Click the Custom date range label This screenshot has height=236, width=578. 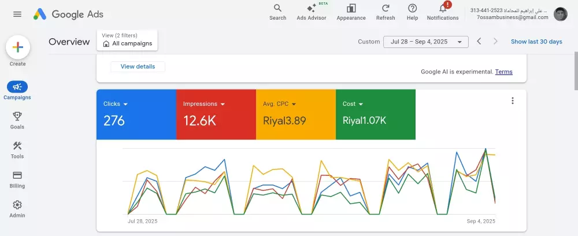pyautogui.click(x=369, y=42)
